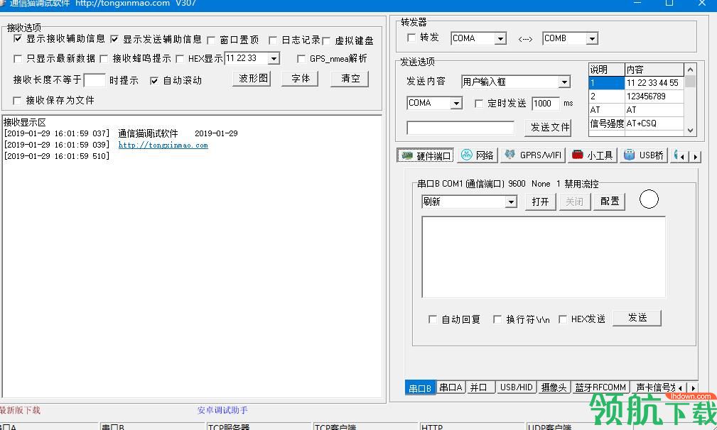Open the http://tongxinmao.com link
Image resolution: width=717 pixels, height=430 pixels.
[163, 145]
